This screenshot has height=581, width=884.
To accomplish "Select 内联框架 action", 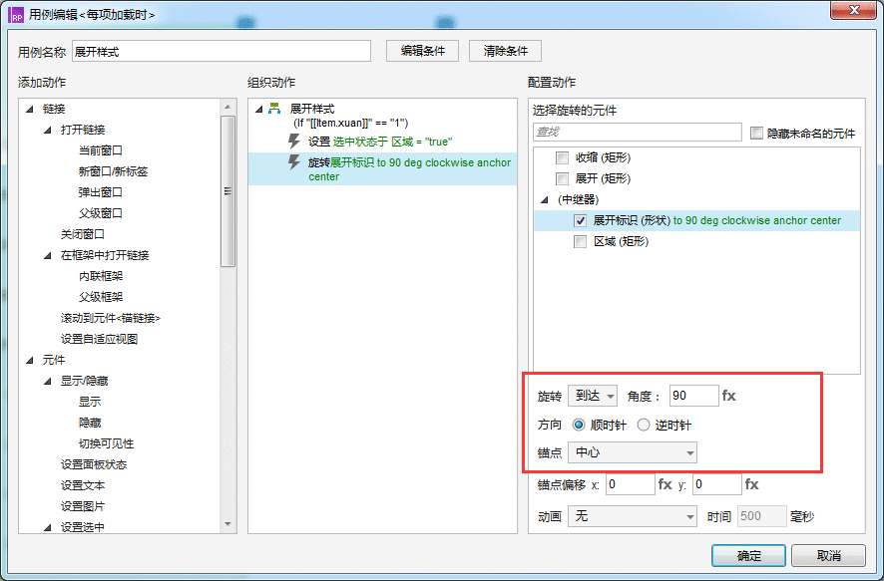I will pyautogui.click(x=101, y=276).
